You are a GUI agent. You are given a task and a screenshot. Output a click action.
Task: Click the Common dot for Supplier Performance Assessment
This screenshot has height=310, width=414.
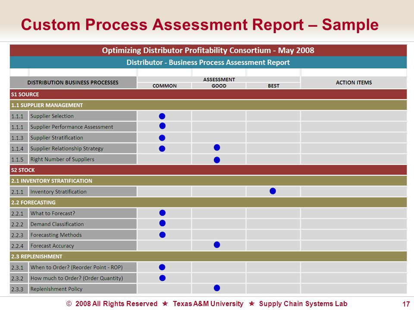[x=163, y=126]
